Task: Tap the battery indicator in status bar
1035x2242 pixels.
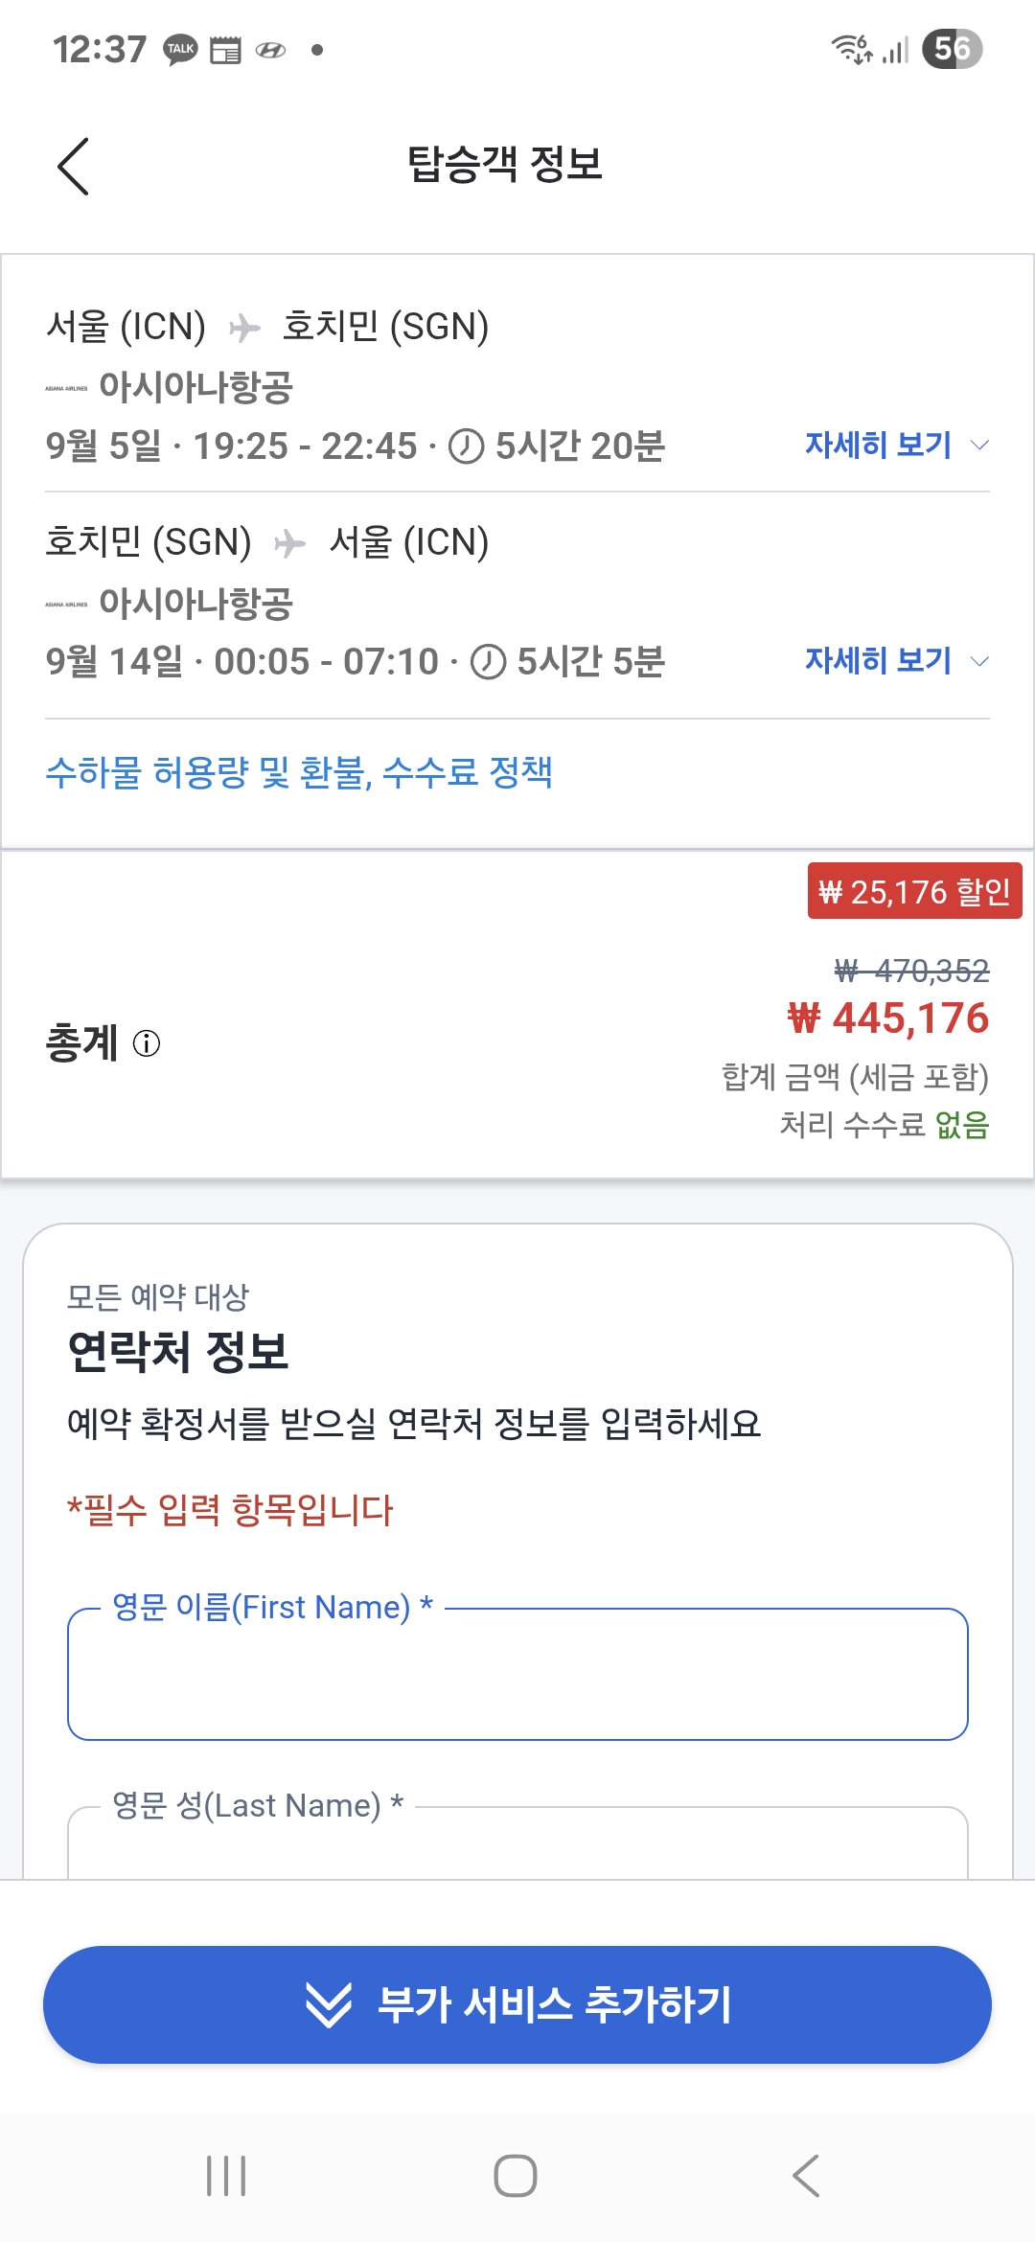Action: pyautogui.click(x=952, y=49)
